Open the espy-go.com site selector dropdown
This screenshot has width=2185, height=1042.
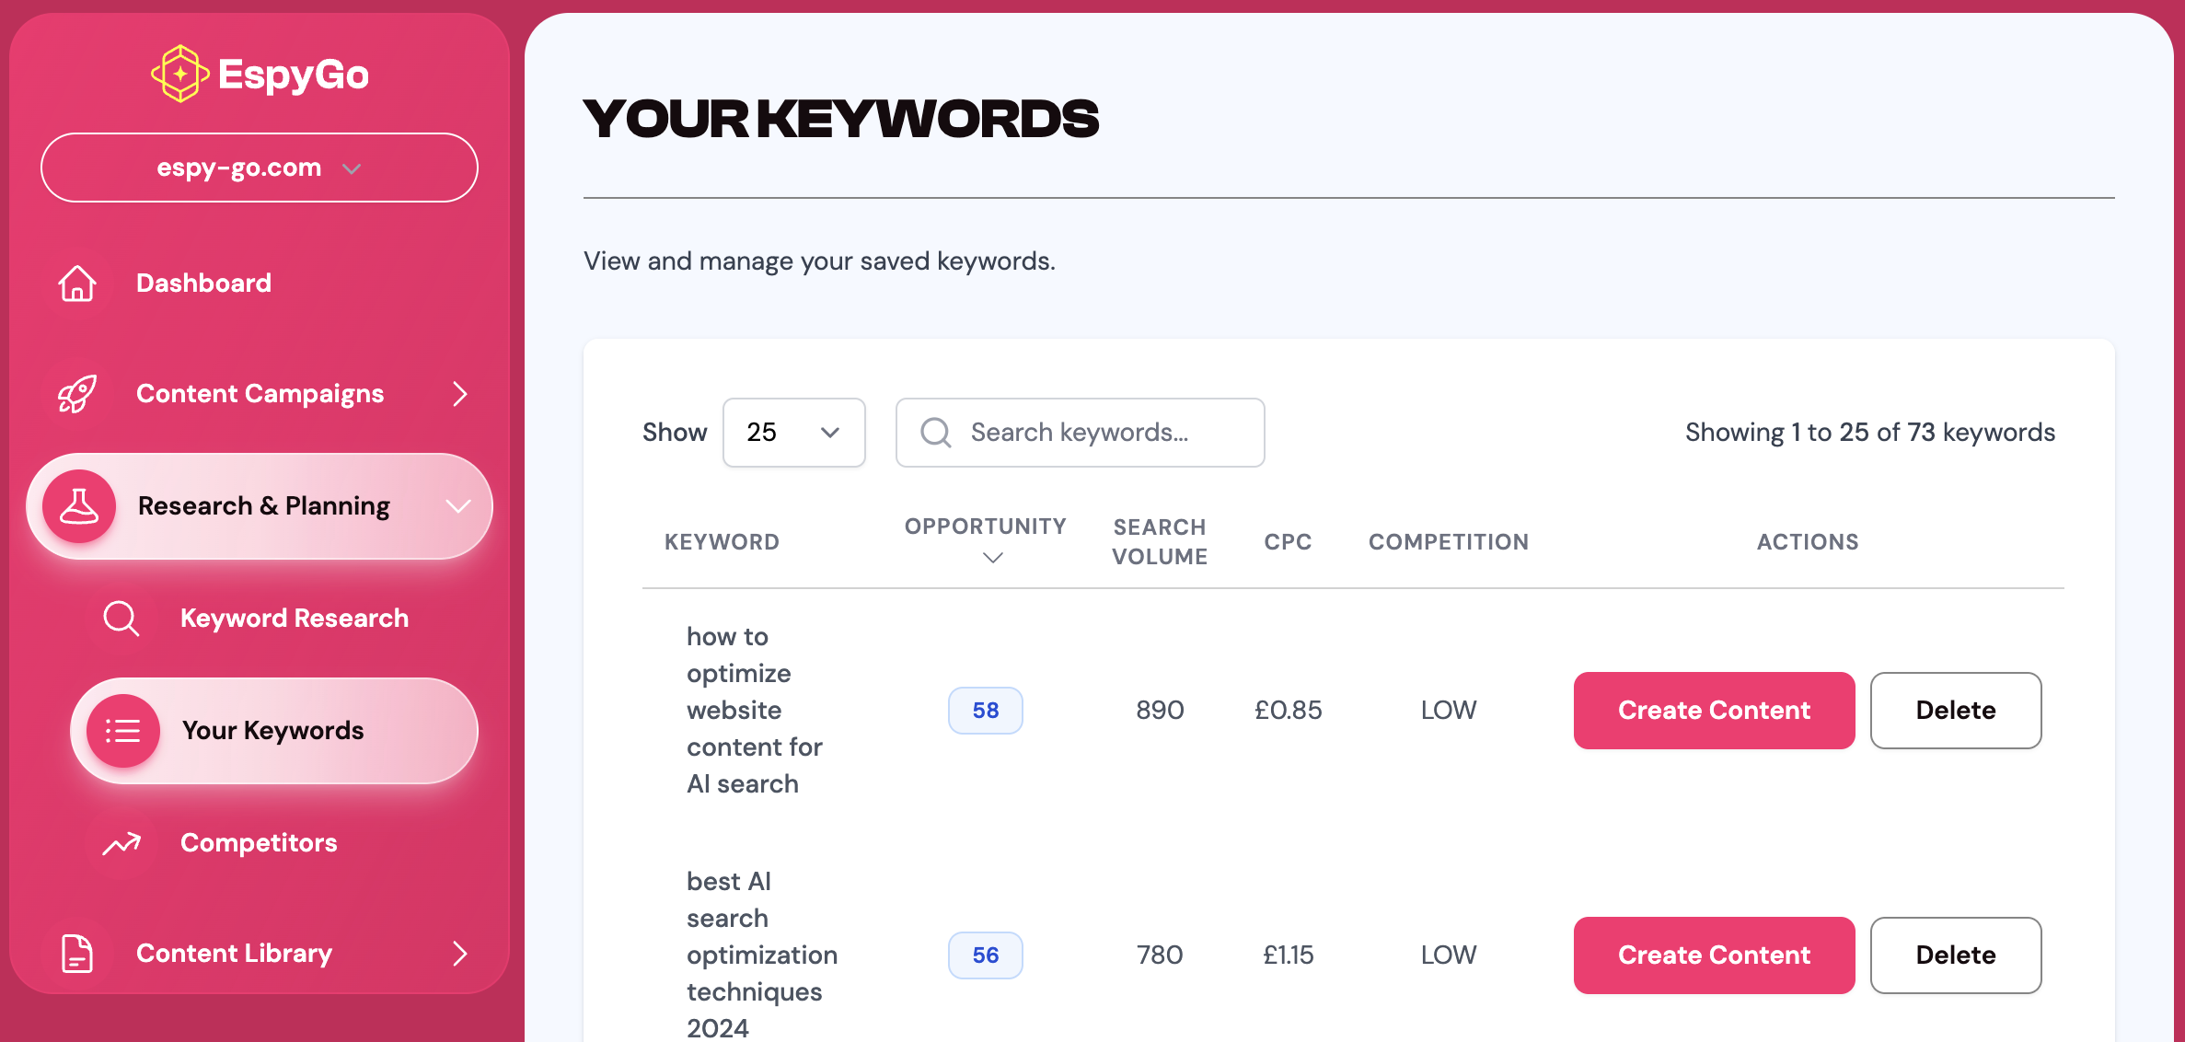point(259,168)
